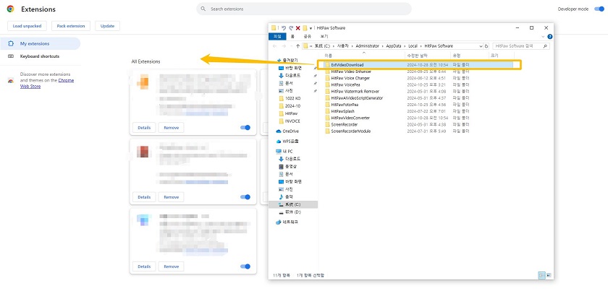
Task: Click Load unpacked button
Action: 27,26
